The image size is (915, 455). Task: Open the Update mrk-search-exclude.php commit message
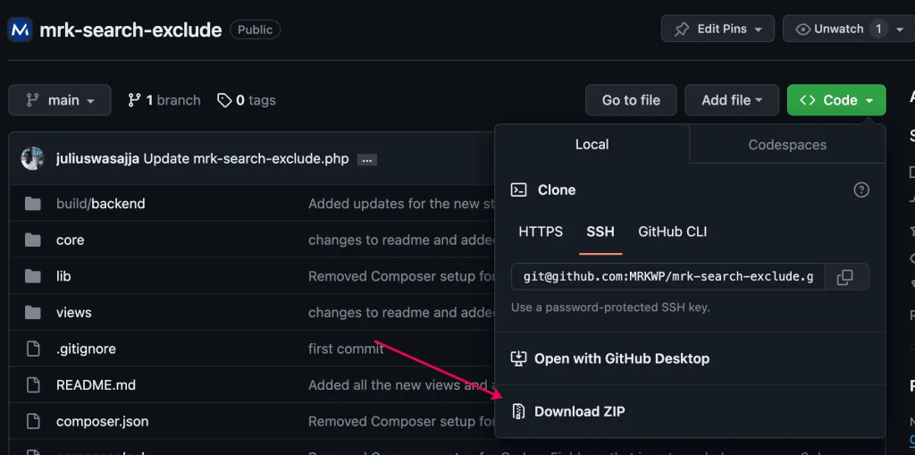246,159
